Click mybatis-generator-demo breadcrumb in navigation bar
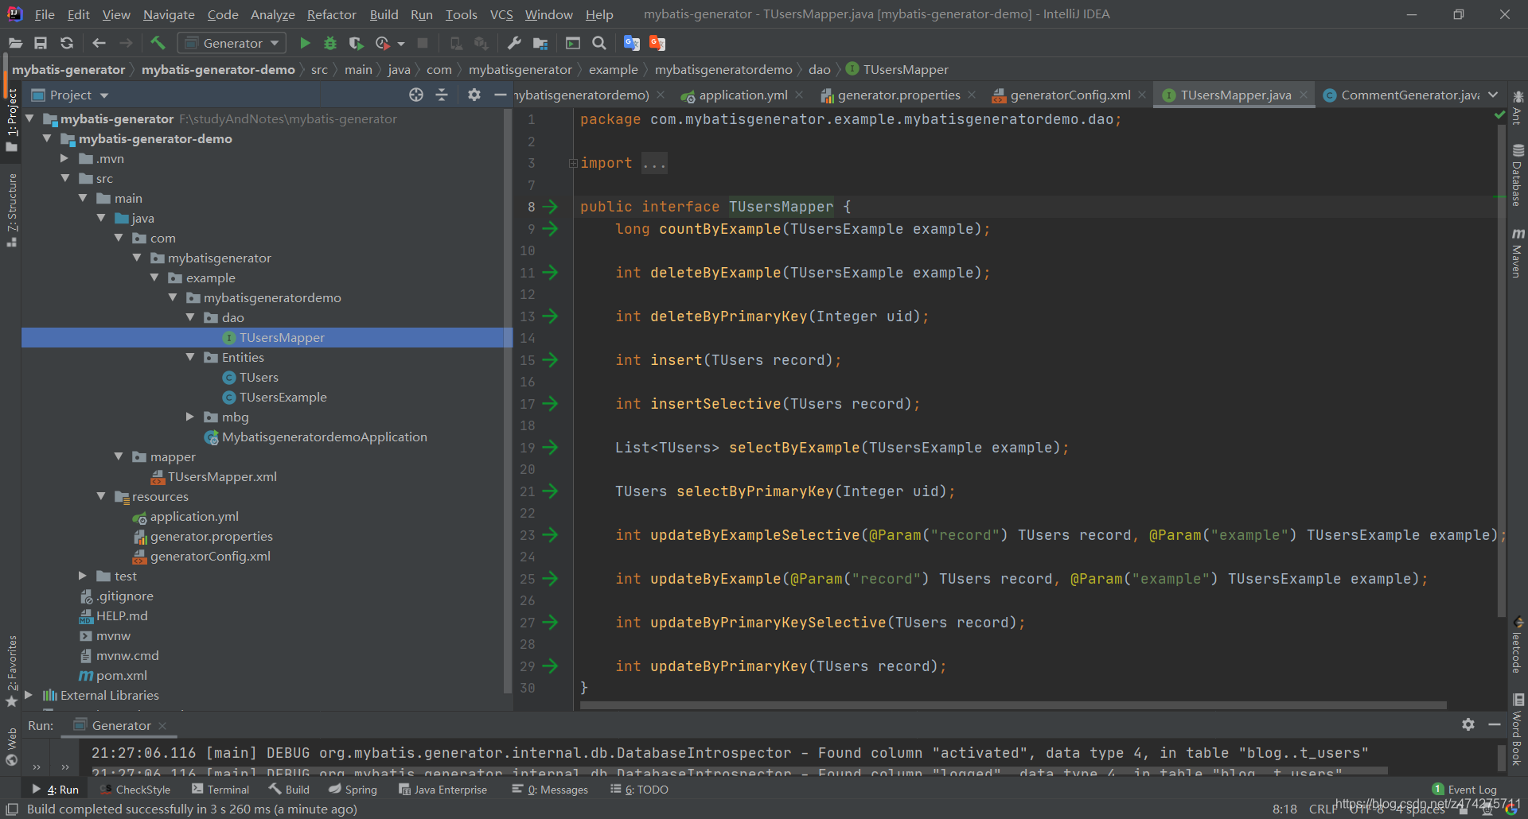Viewport: 1528px width, 819px height. point(218,70)
